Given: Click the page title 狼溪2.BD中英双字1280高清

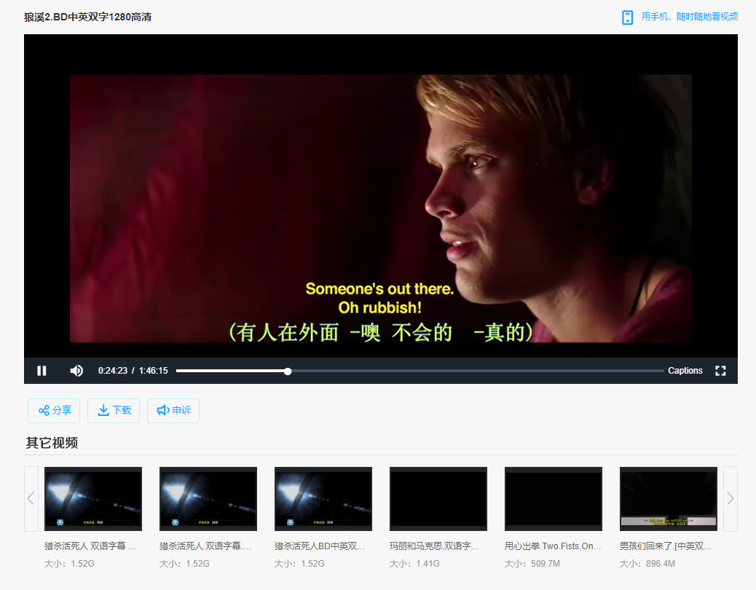Looking at the screenshot, I should [87, 17].
